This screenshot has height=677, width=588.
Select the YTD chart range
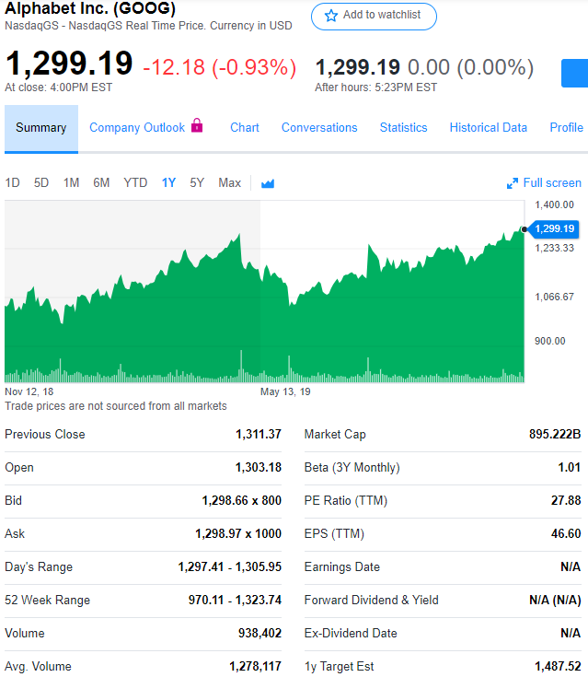[x=135, y=183]
